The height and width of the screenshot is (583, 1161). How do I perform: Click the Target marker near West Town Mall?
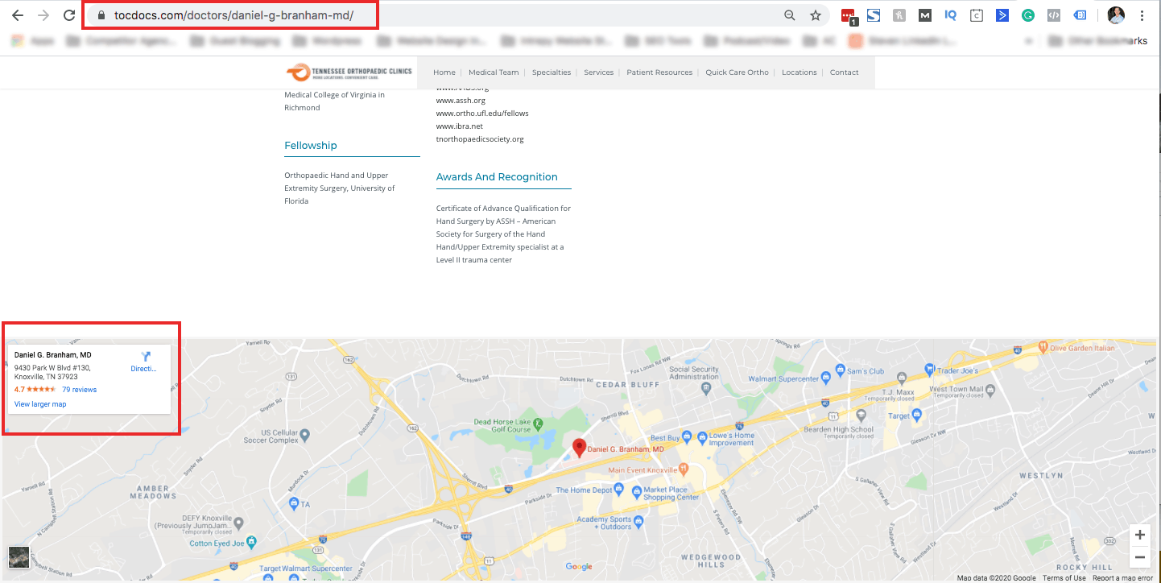[916, 415]
